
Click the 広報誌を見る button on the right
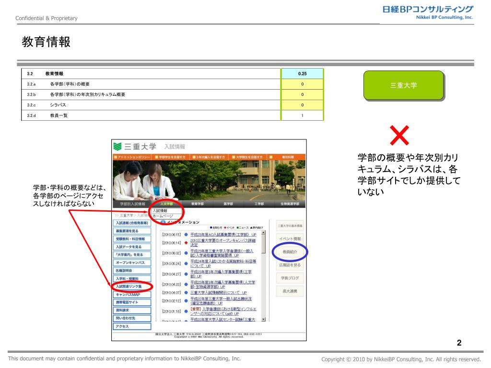tap(290, 265)
